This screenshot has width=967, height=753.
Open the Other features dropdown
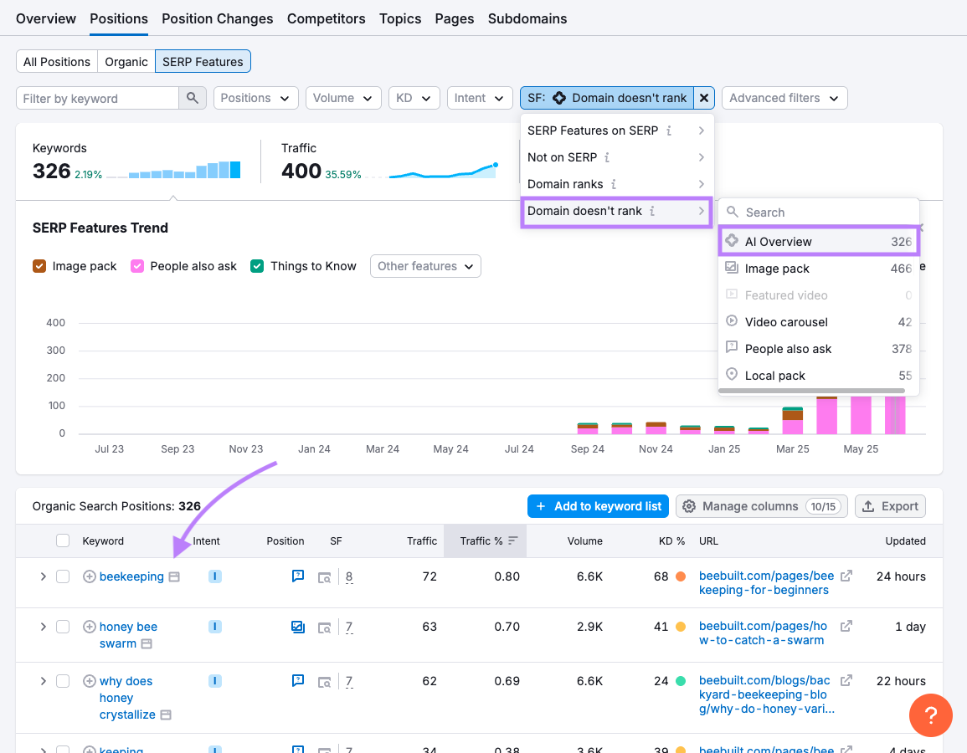pyautogui.click(x=425, y=265)
